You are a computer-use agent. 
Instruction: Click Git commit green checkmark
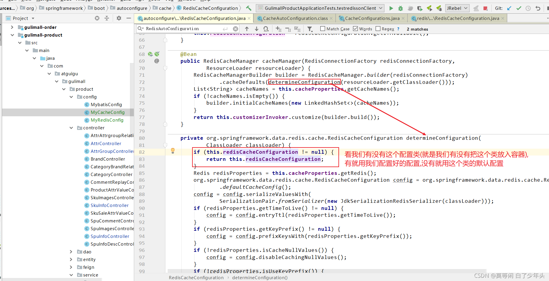pos(519,8)
